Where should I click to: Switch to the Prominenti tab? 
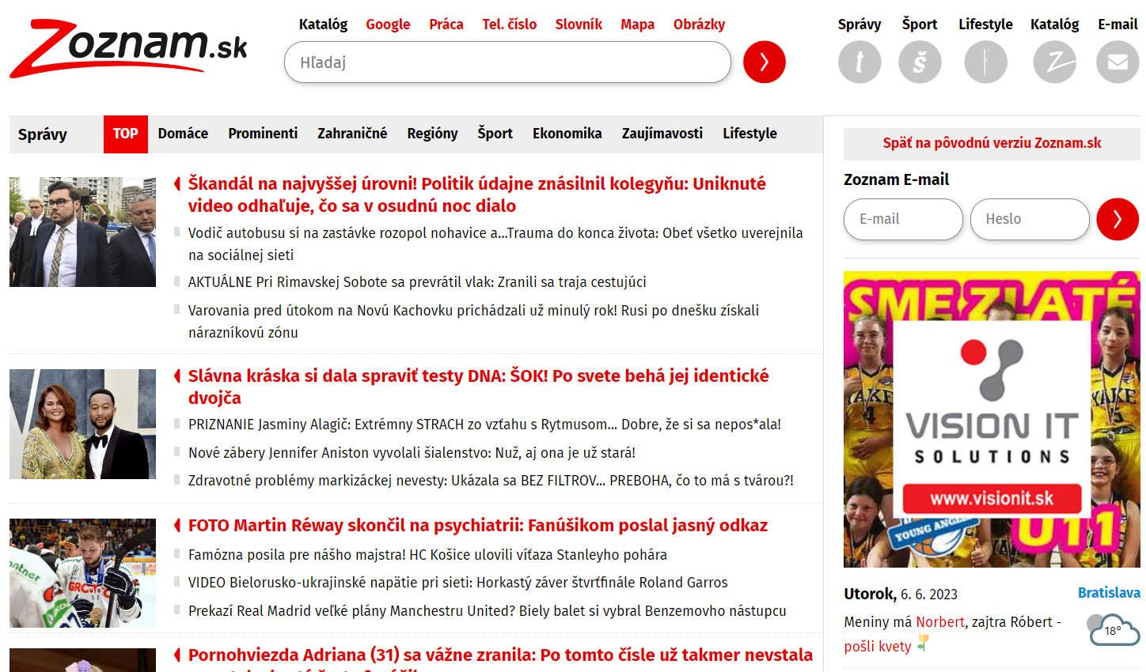coord(263,134)
